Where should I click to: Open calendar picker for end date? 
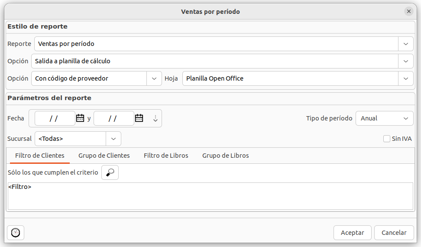(139, 118)
